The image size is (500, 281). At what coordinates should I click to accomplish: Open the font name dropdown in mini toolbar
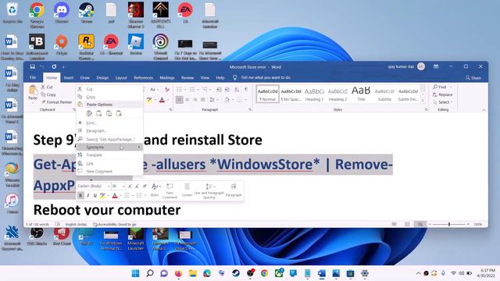pos(109,186)
